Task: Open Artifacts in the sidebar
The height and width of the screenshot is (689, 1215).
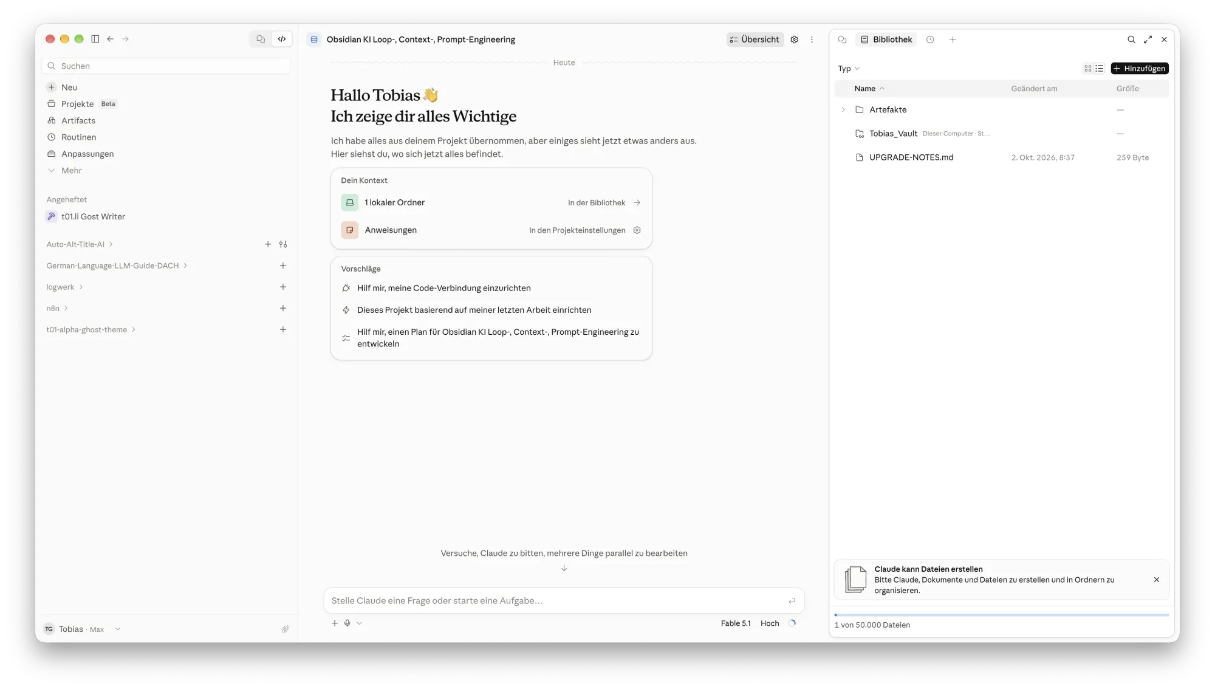Action: (166, 120)
